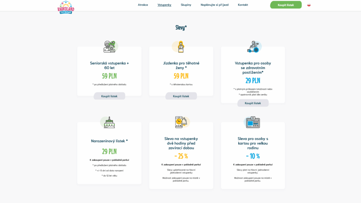Click the clock and bell discount icon
This screenshot has width=361, height=203.
[x=181, y=122]
